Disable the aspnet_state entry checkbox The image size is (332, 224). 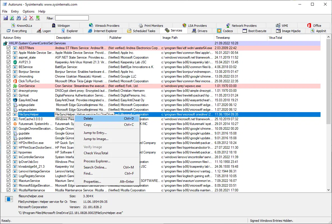pos(8,57)
